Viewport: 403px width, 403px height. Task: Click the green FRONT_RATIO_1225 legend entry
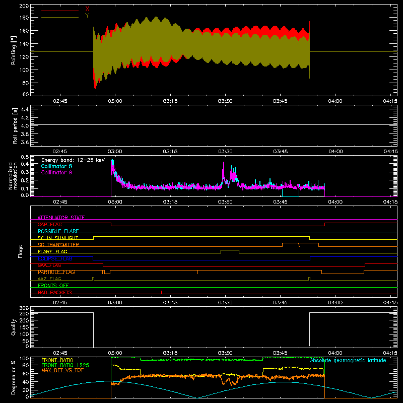tap(65, 365)
